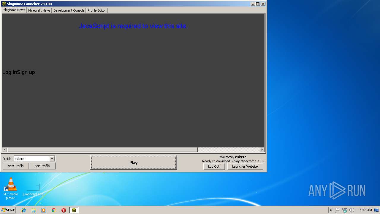Image resolution: width=380 pixels, height=214 pixels.
Task: Select the jumphand.png desktop file
Action: [33, 190]
